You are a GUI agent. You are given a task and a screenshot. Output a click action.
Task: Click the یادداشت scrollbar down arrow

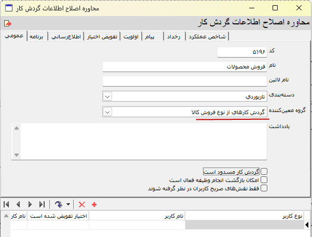coord(16,155)
